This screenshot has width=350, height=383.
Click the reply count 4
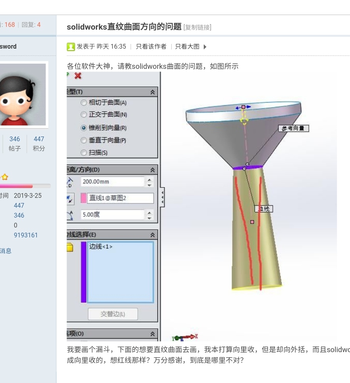click(x=39, y=25)
